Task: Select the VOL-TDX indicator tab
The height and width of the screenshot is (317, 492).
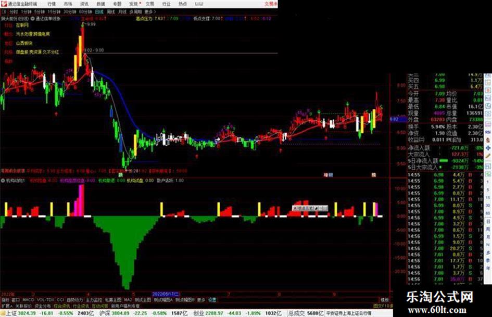Action: coord(45,300)
